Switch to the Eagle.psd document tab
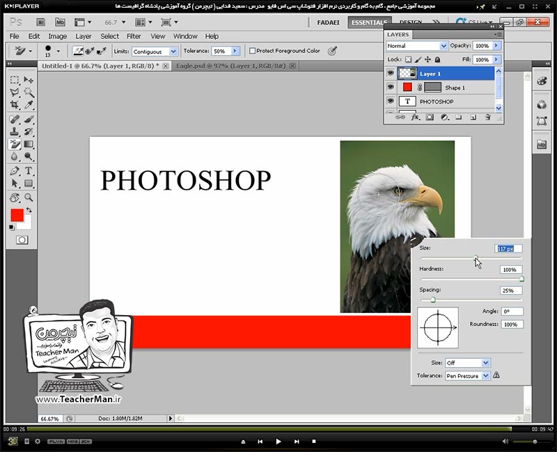Screen dimensions: 557x452 click(x=231, y=66)
